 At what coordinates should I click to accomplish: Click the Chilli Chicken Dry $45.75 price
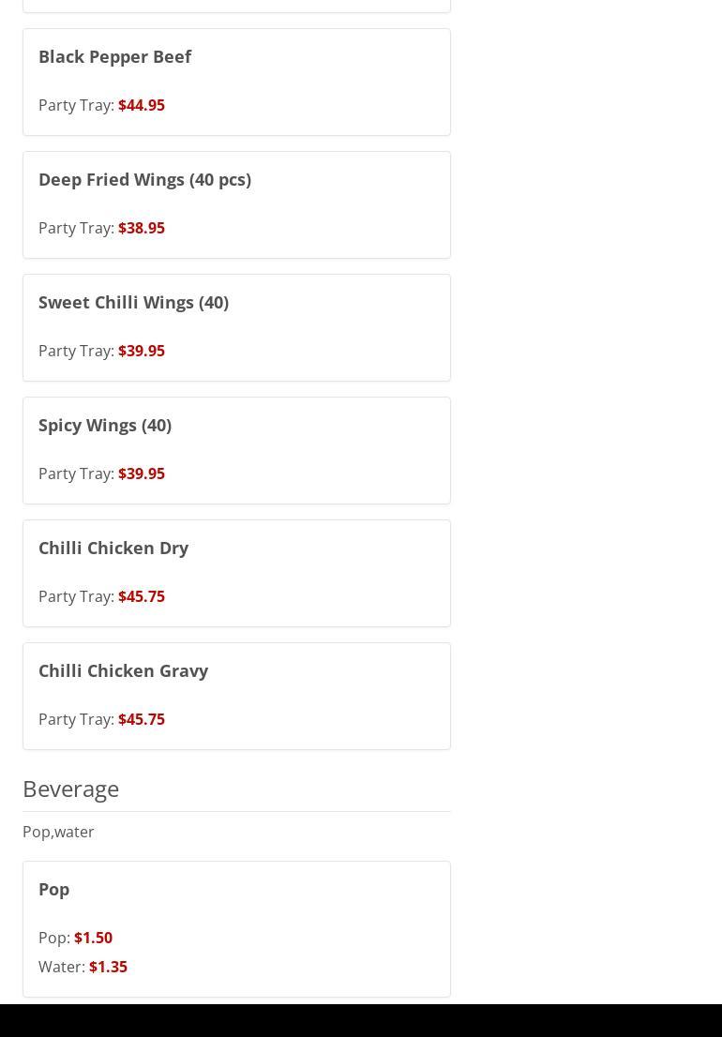tap(142, 596)
